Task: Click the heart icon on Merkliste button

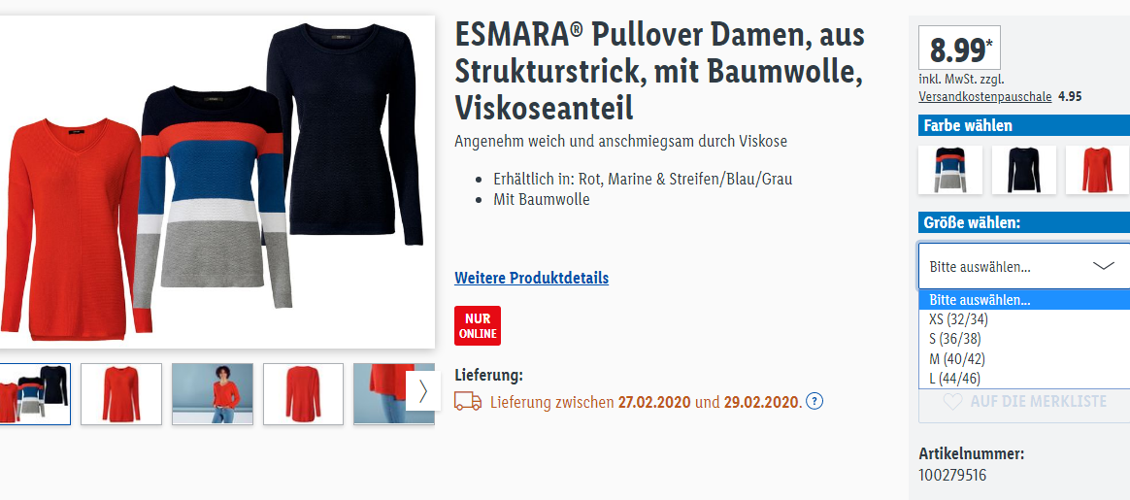Action: click(x=952, y=401)
